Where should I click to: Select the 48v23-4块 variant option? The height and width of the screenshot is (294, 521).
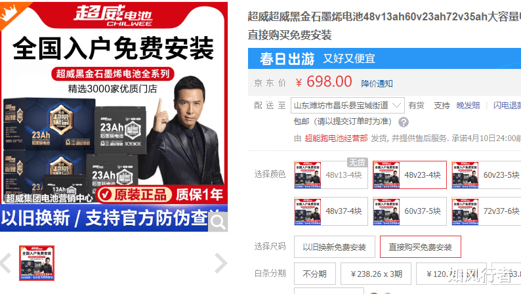click(409, 175)
